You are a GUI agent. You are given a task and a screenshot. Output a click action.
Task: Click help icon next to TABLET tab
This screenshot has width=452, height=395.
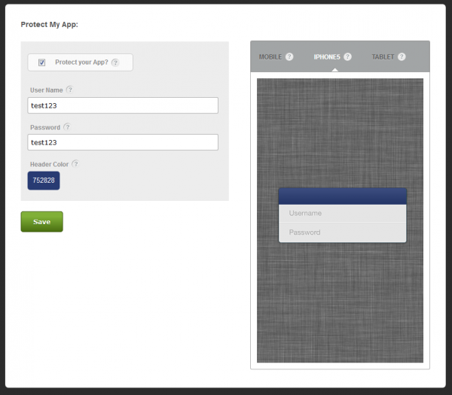[402, 56]
